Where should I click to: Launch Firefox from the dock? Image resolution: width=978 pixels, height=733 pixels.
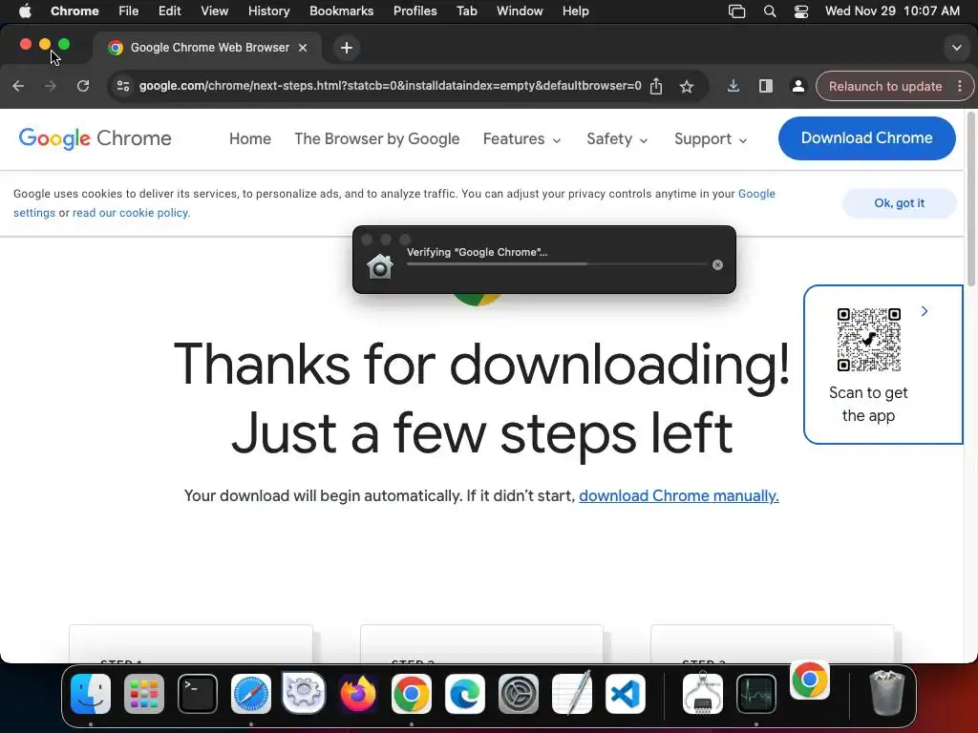[x=358, y=693]
